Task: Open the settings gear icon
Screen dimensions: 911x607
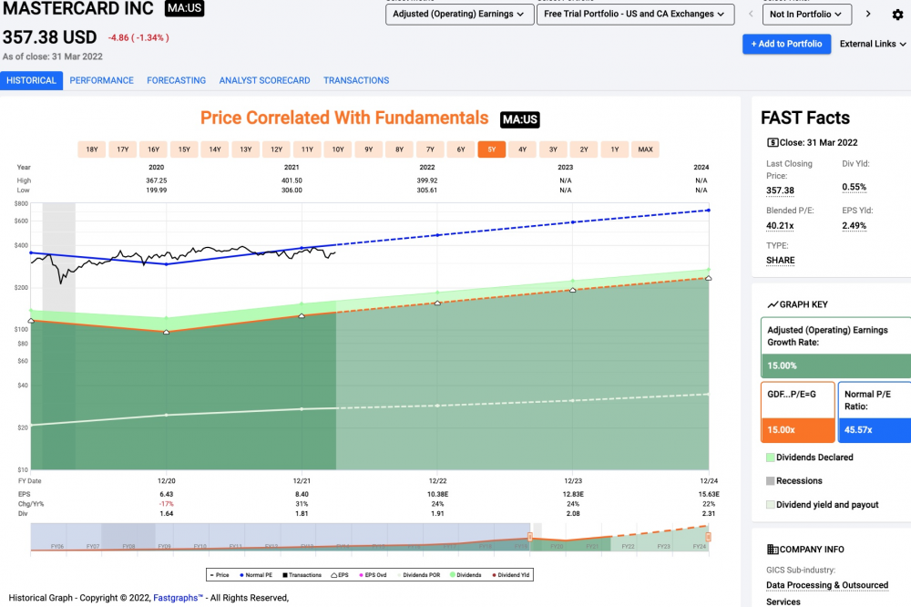Action: tap(897, 15)
